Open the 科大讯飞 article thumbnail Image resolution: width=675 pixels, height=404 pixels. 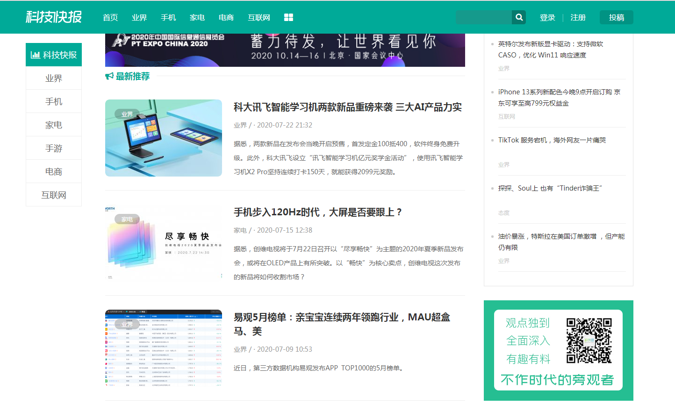[164, 138]
